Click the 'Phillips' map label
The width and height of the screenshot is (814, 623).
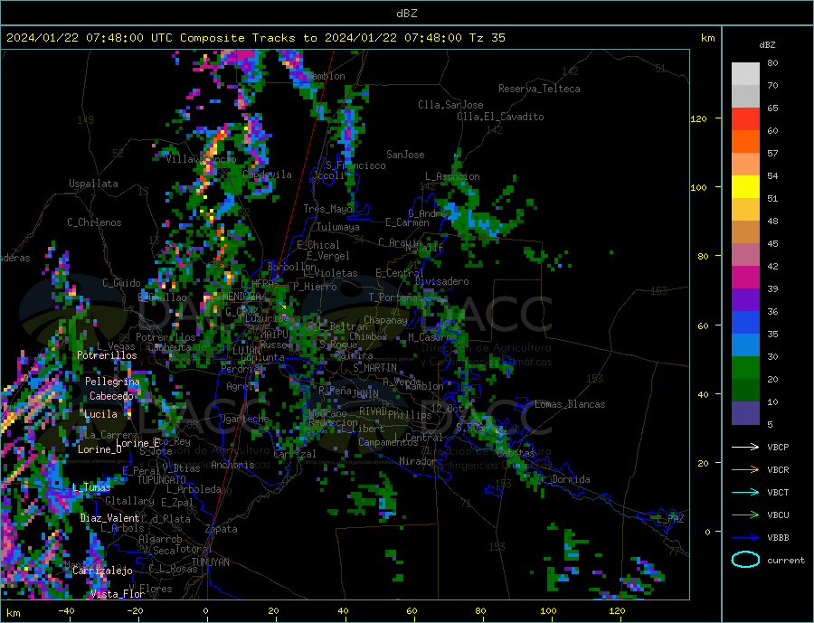click(x=410, y=415)
